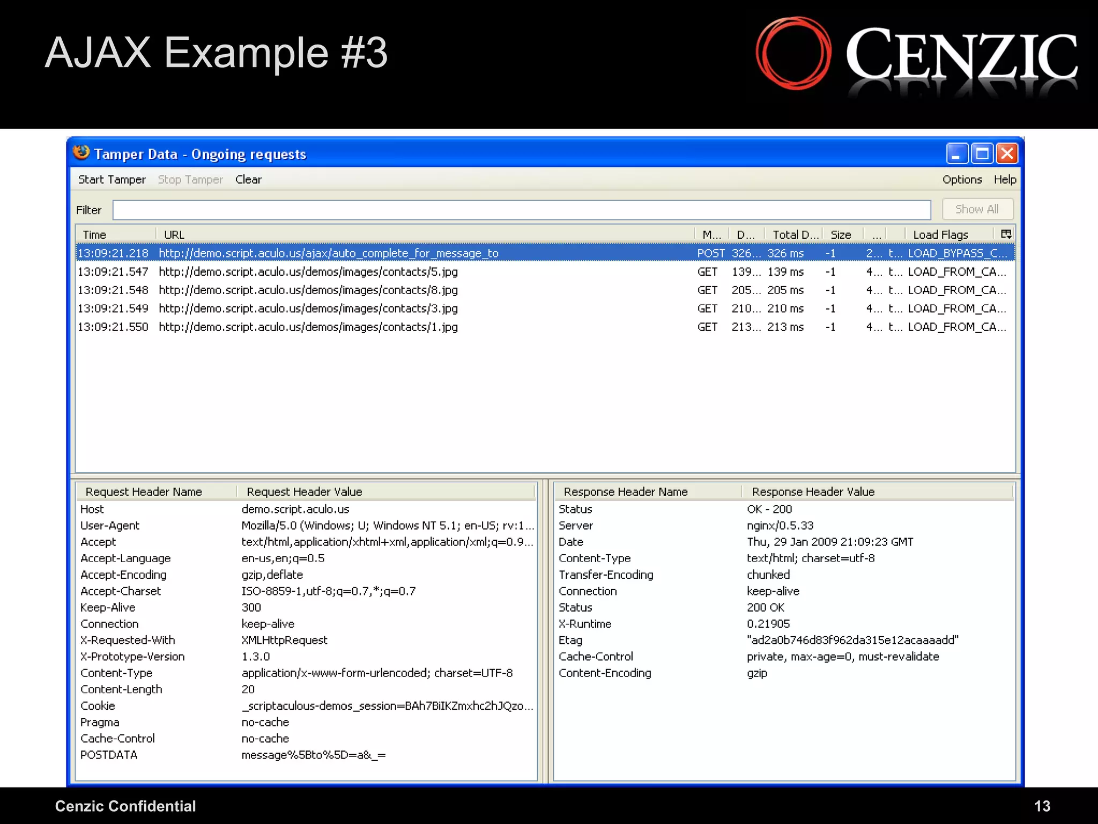The width and height of the screenshot is (1098, 824).
Task: Select the Accept-Charset request header row
Action: (306, 591)
